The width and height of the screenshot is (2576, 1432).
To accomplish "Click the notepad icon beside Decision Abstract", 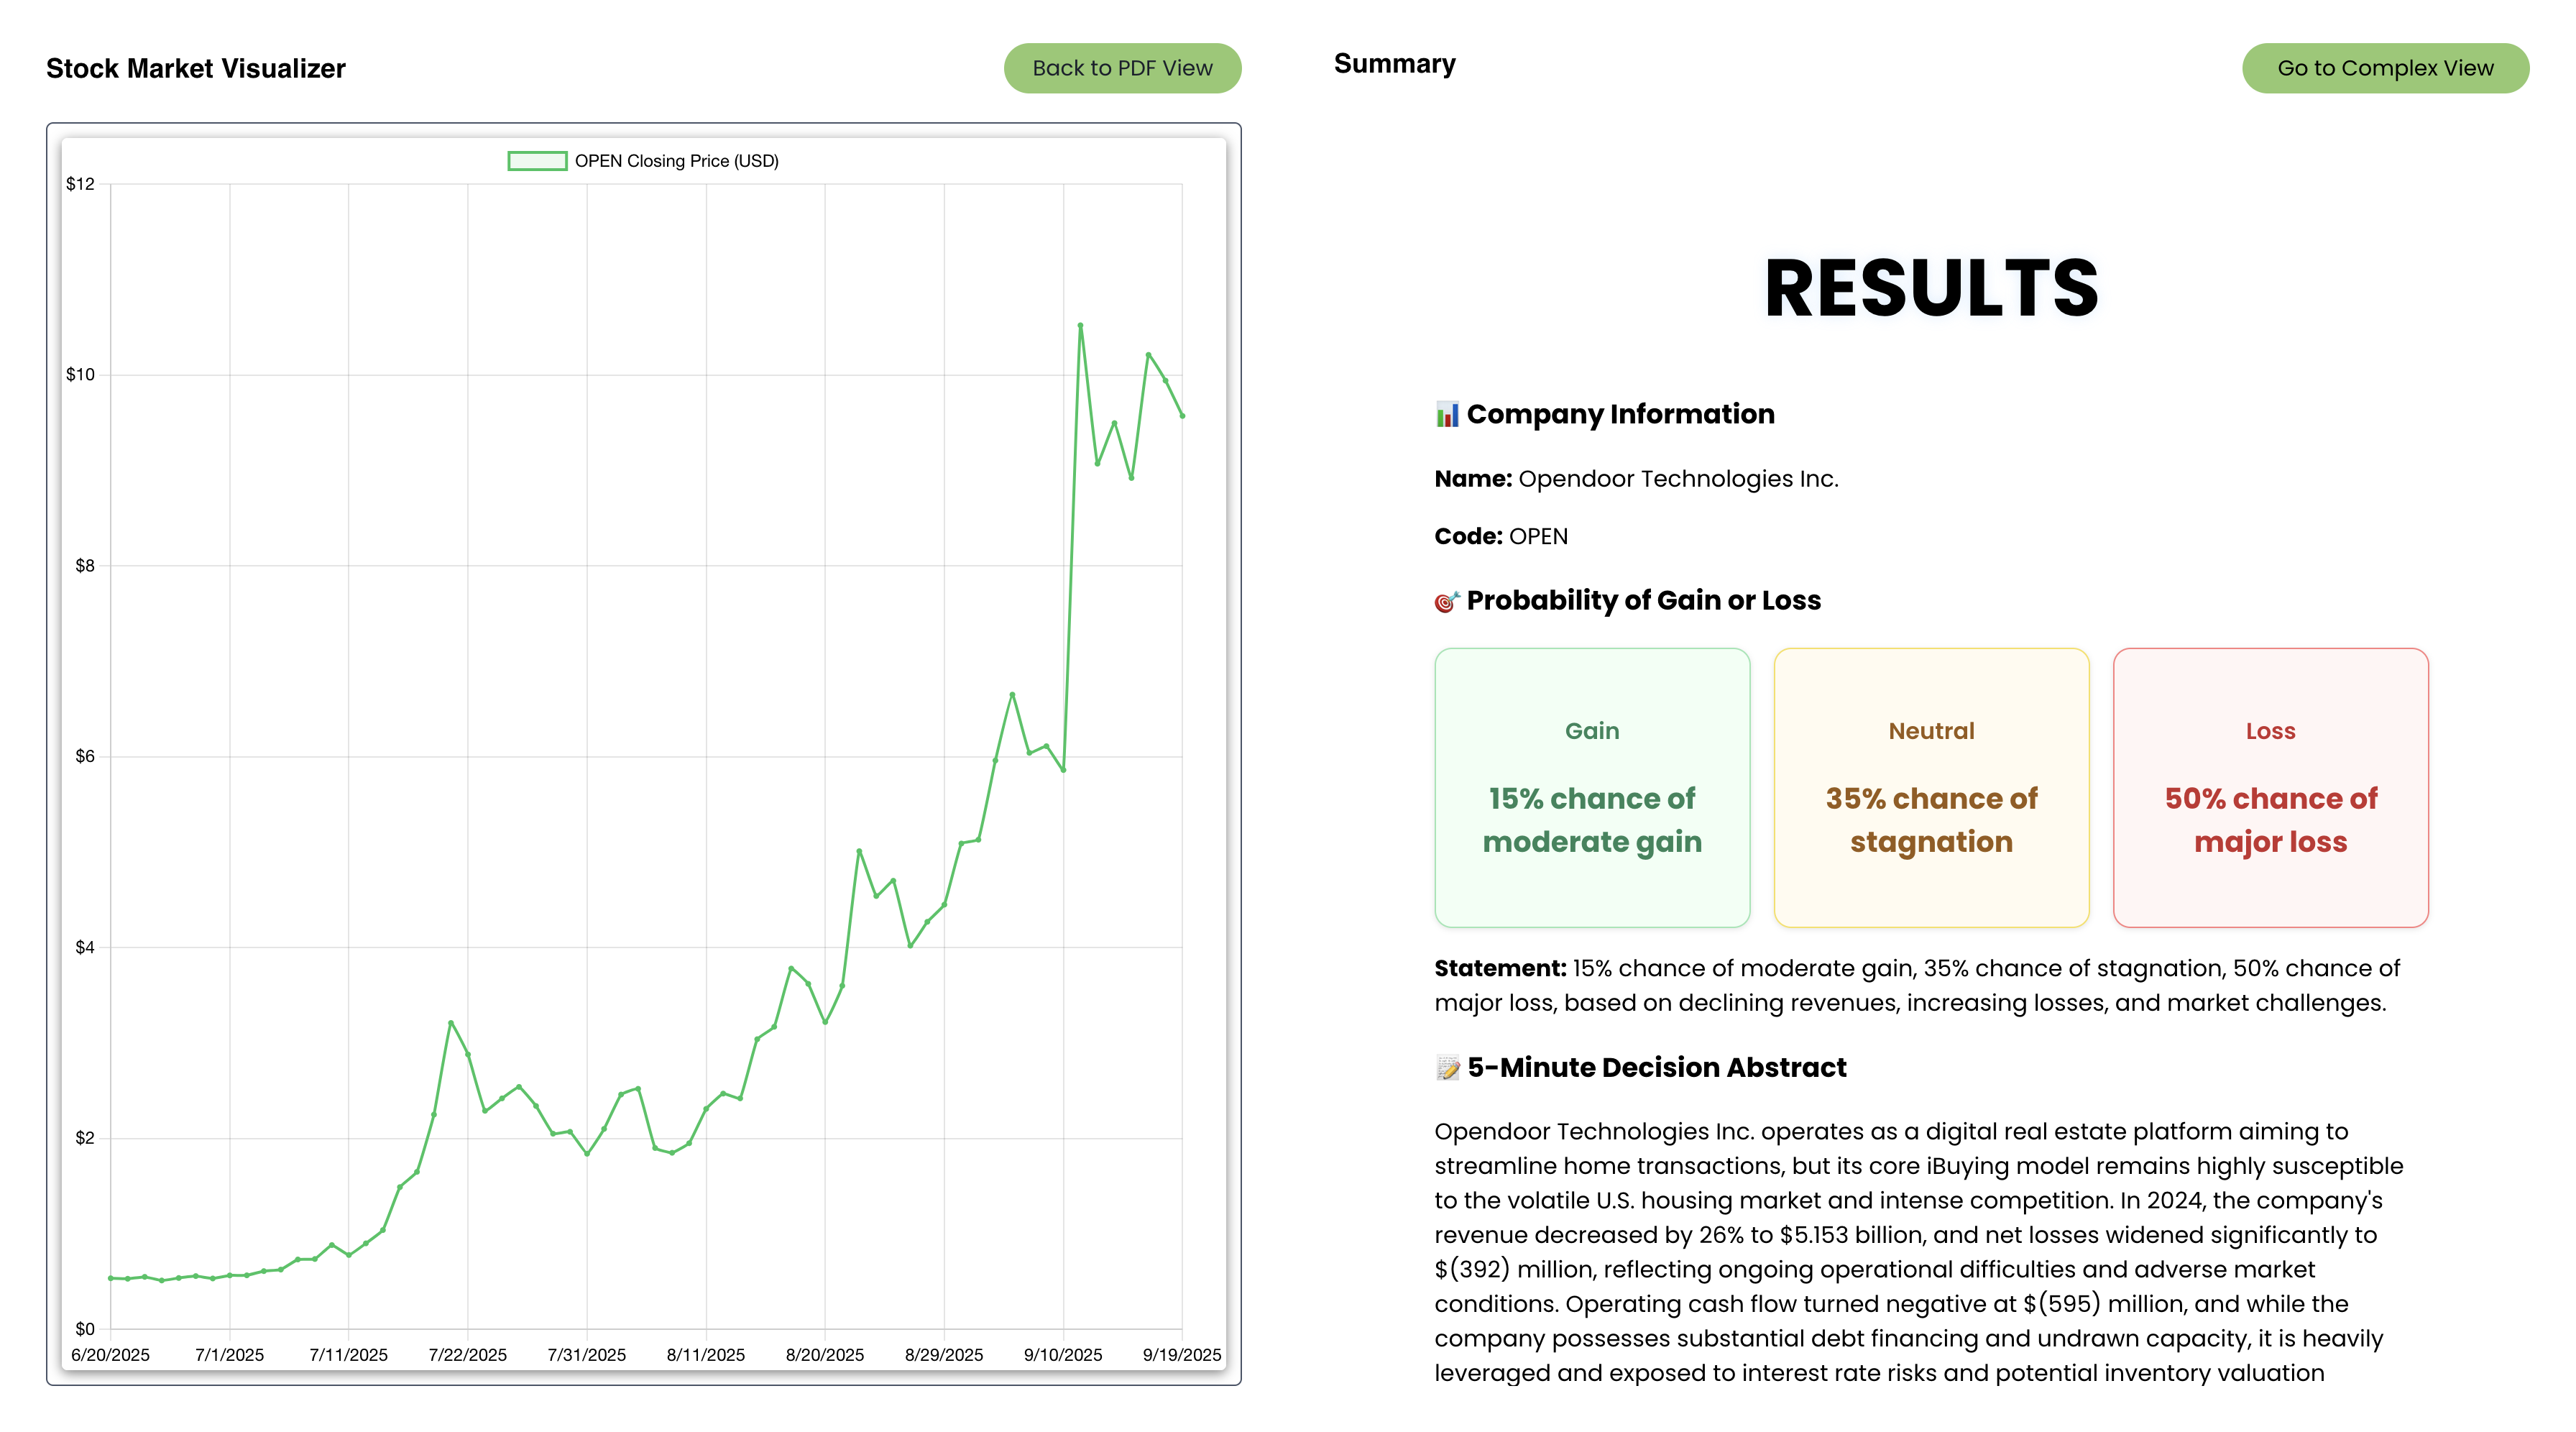I will pos(1447,1068).
